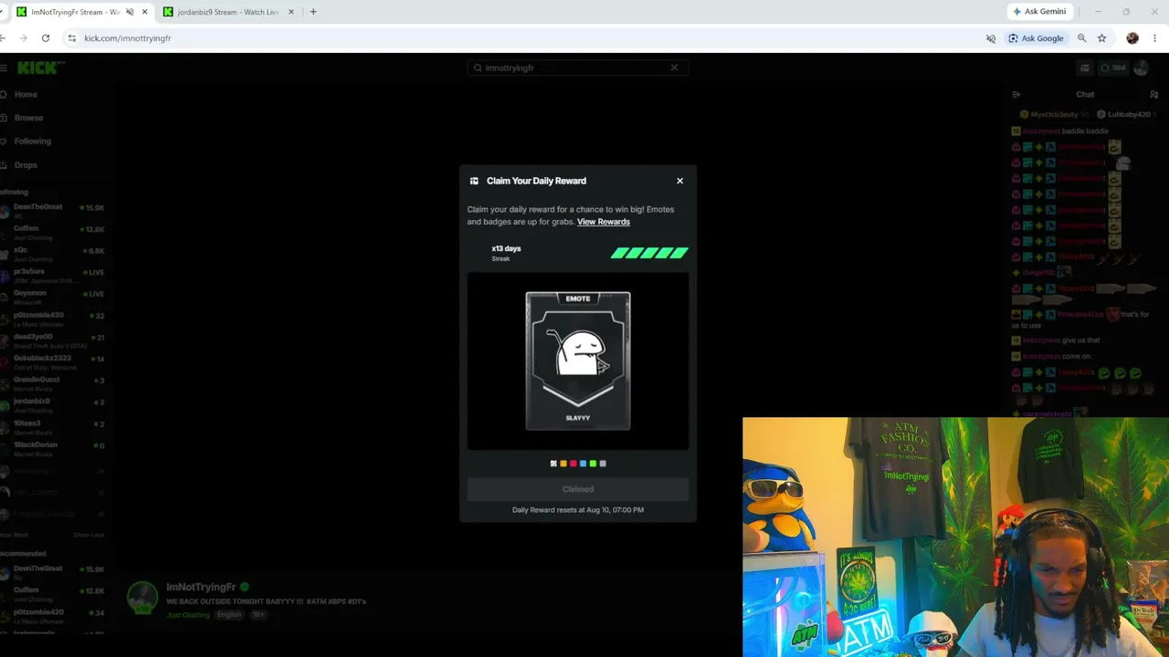This screenshot has width=1169, height=657.
Task: Clear the Kick search text
Action: point(675,68)
